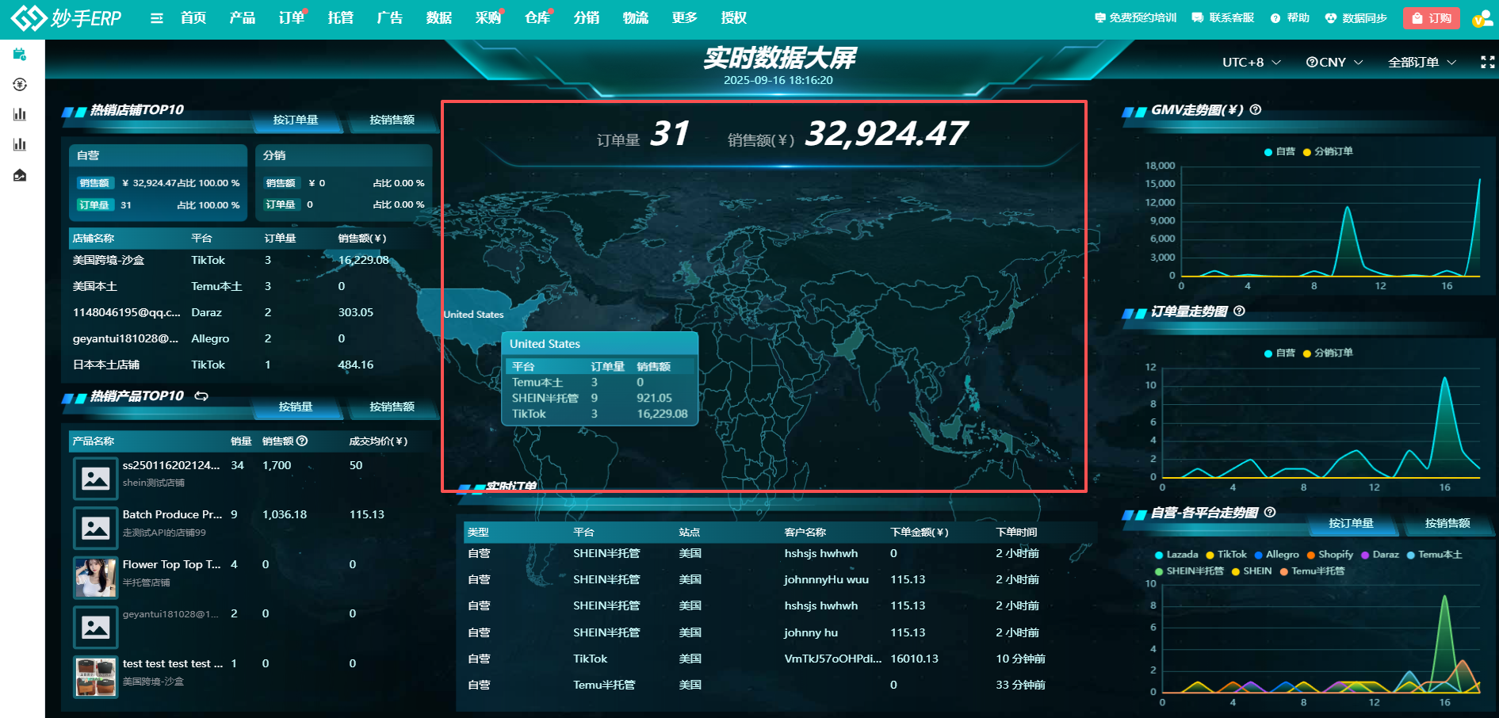Toggle the Temu本土 series in platform legend

point(1434,555)
